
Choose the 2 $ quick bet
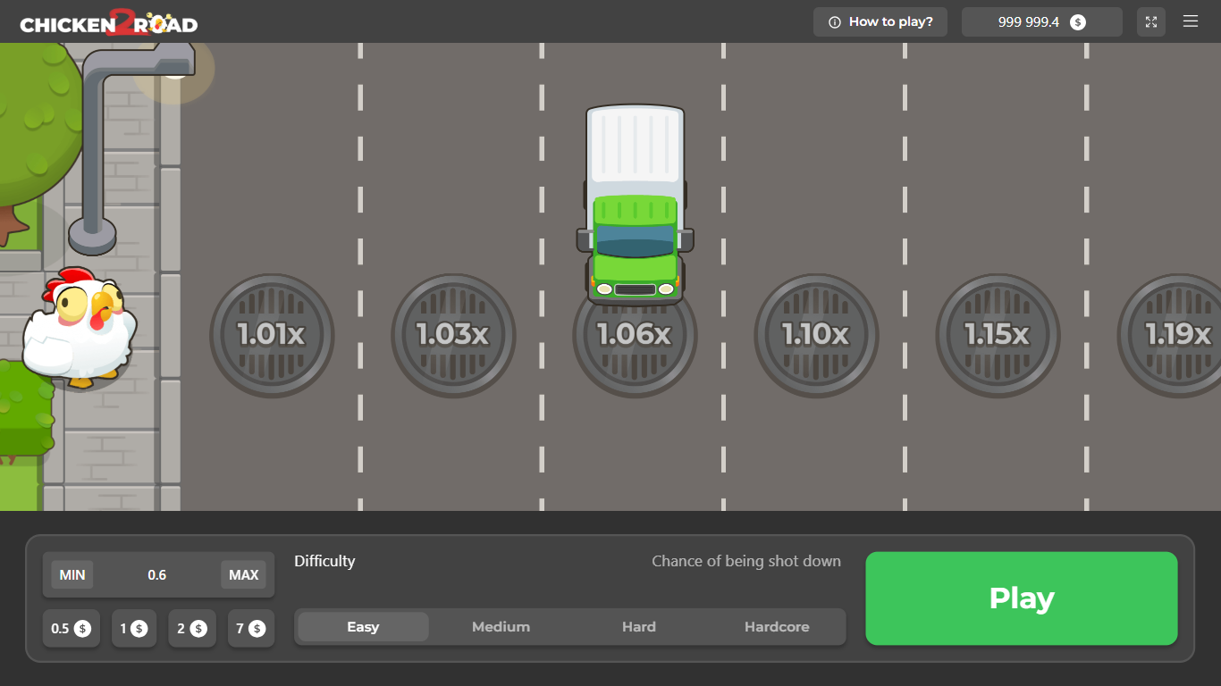pyautogui.click(x=192, y=629)
